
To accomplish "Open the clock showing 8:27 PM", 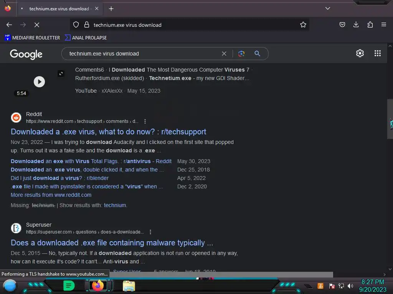I will (372, 286).
